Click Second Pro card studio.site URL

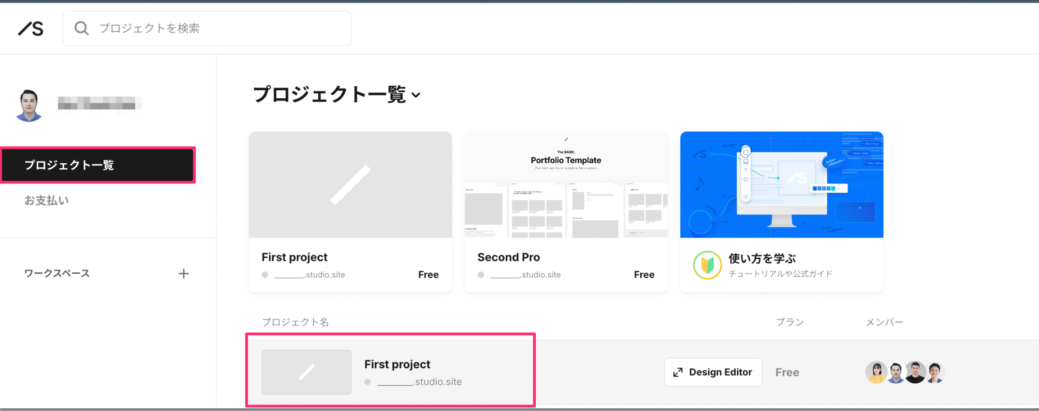pyautogui.click(x=525, y=275)
